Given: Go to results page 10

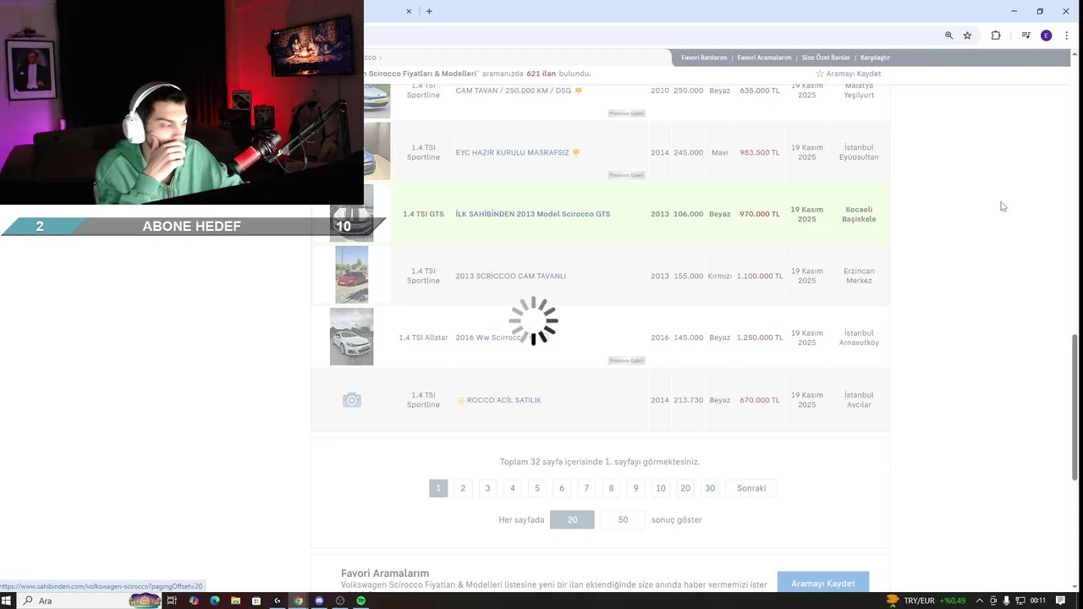Looking at the screenshot, I should (661, 488).
